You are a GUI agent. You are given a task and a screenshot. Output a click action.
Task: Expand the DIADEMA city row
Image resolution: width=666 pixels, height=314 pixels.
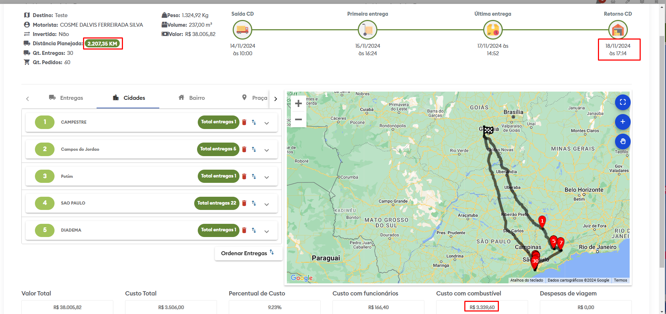pos(267,231)
